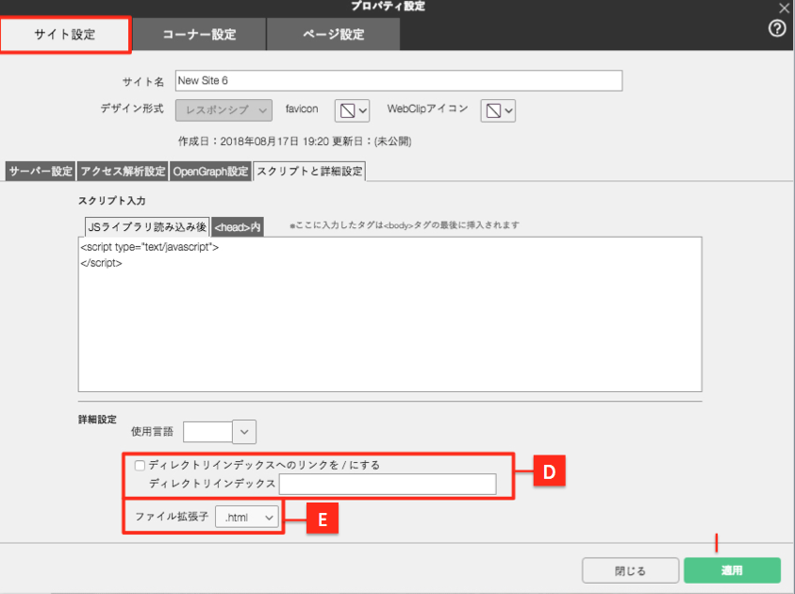Select the JSライブラリ読み込み後 script tab
The width and height of the screenshot is (795, 594).
pyautogui.click(x=147, y=226)
